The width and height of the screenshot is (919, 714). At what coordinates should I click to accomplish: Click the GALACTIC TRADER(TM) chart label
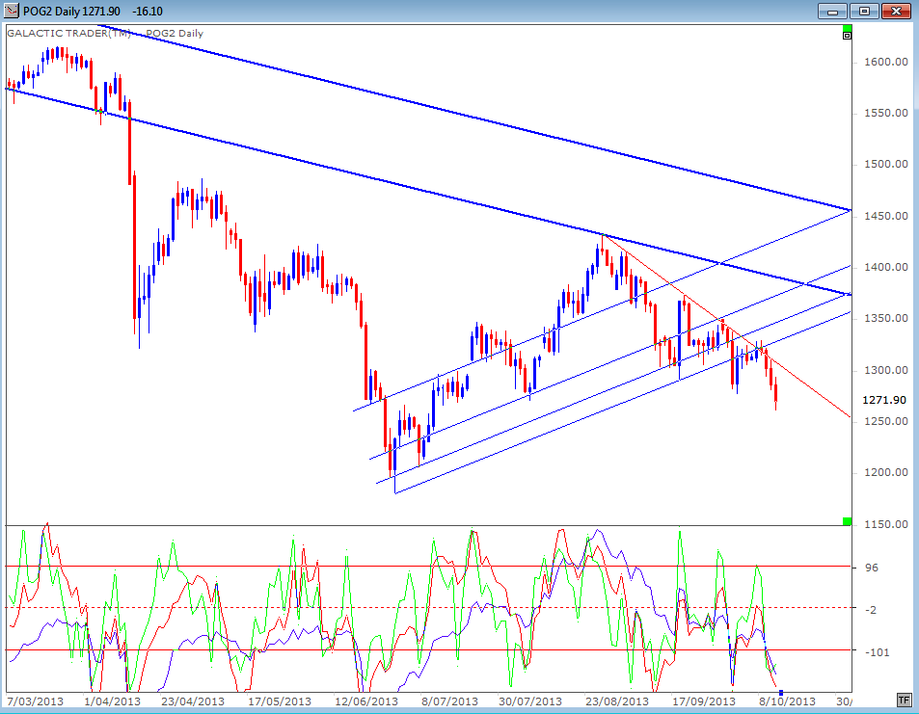(x=68, y=34)
